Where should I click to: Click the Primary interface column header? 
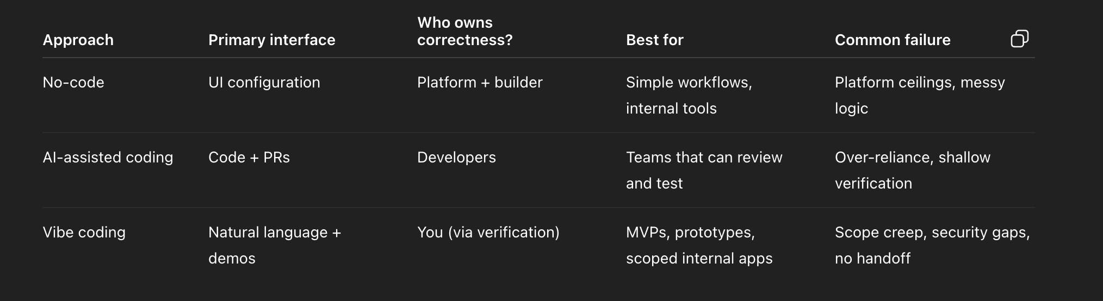point(271,40)
